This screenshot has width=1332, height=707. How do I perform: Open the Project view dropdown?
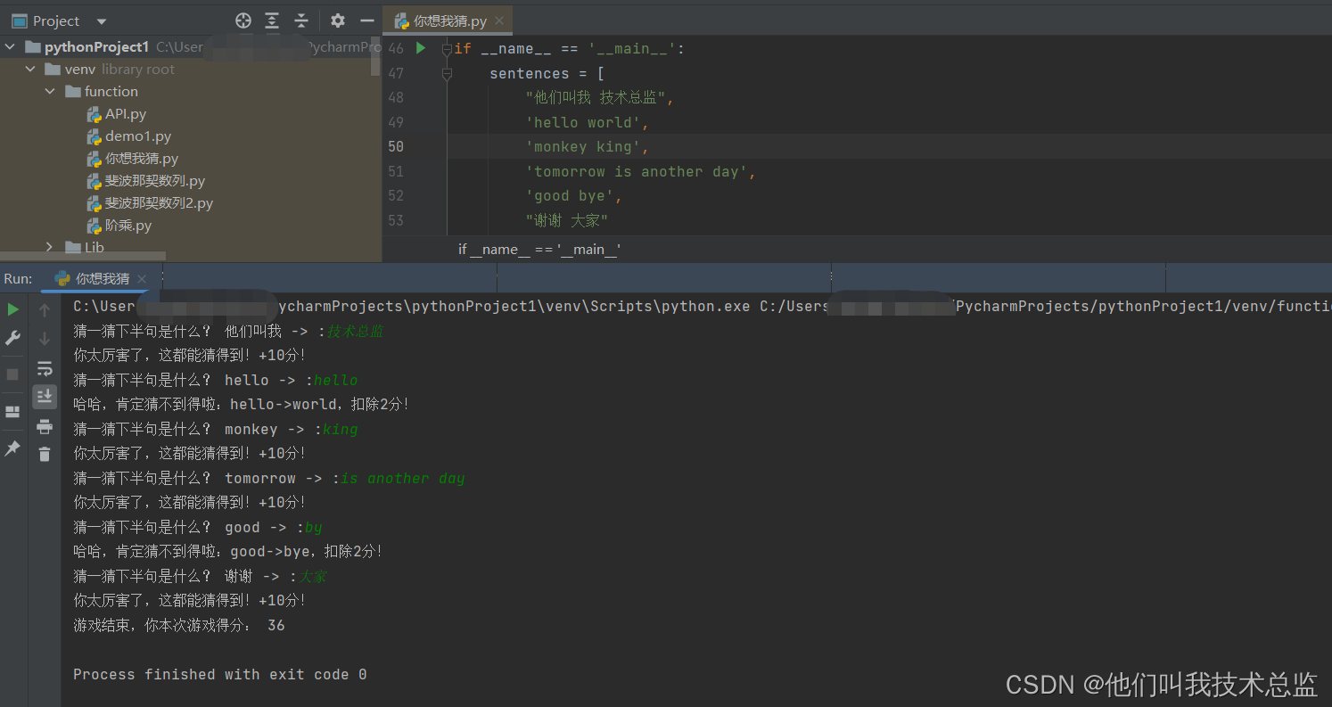(x=101, y=21)
